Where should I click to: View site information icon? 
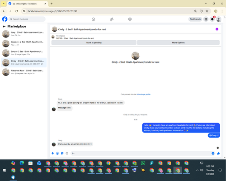(x=24, y=11)
